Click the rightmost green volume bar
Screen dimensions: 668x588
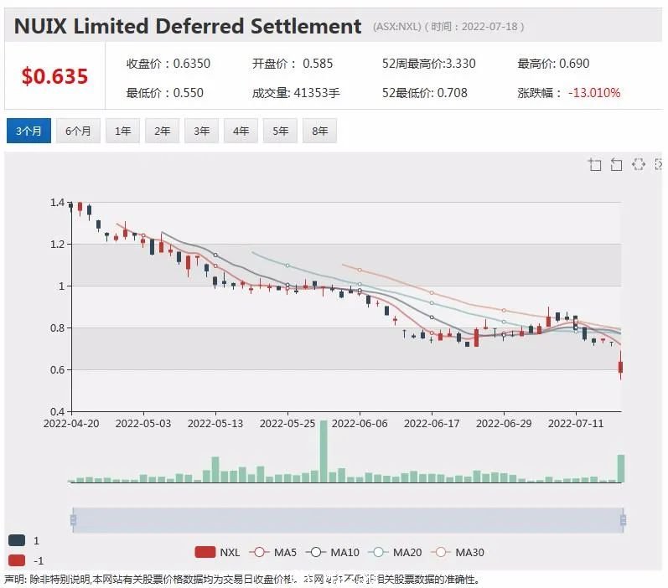[621, 468]
